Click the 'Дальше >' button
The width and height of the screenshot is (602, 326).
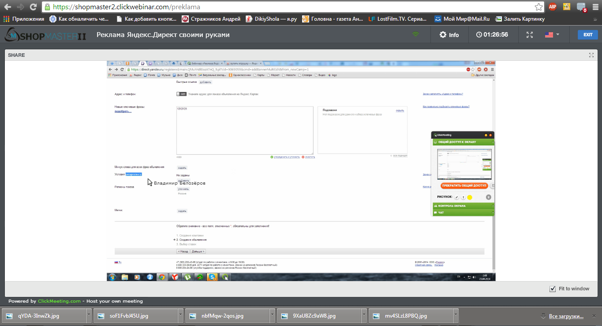(x=198, y=252)
